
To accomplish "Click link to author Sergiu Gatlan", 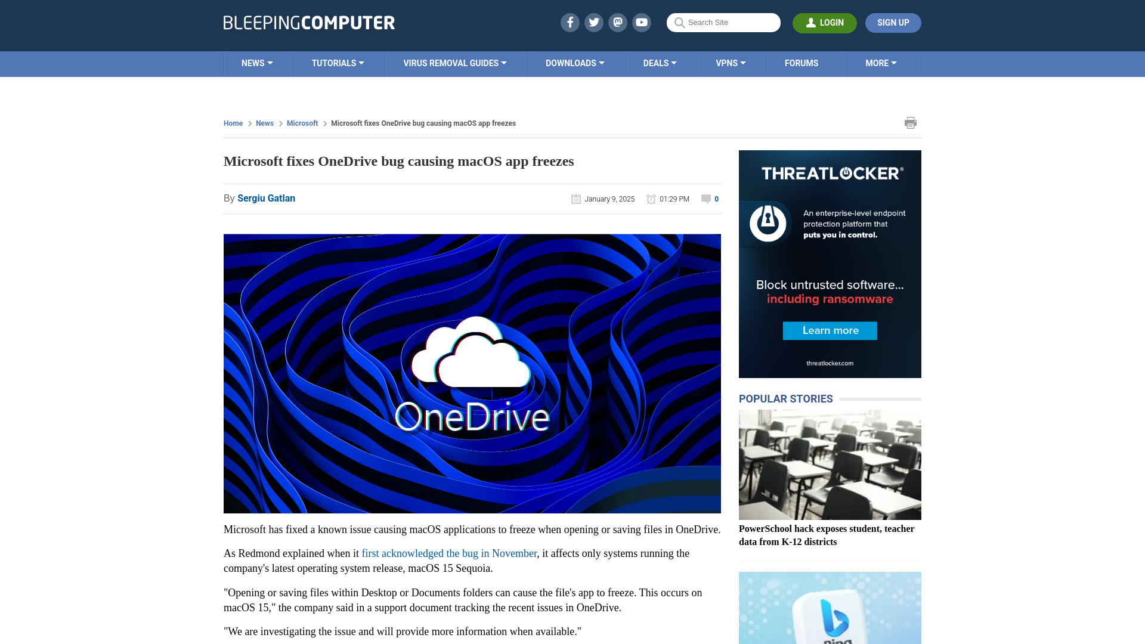I will (267, 197).
